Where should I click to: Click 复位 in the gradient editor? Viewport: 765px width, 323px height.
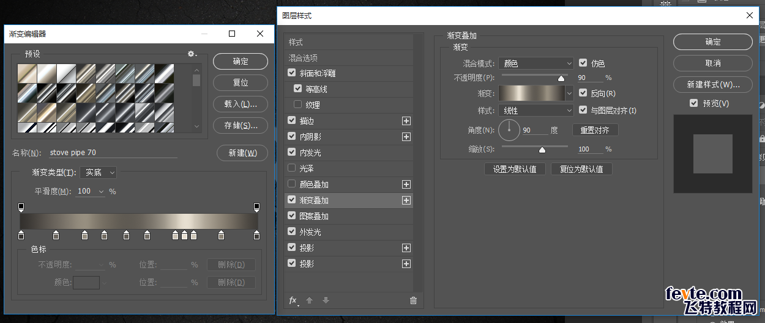click(241, 82)
